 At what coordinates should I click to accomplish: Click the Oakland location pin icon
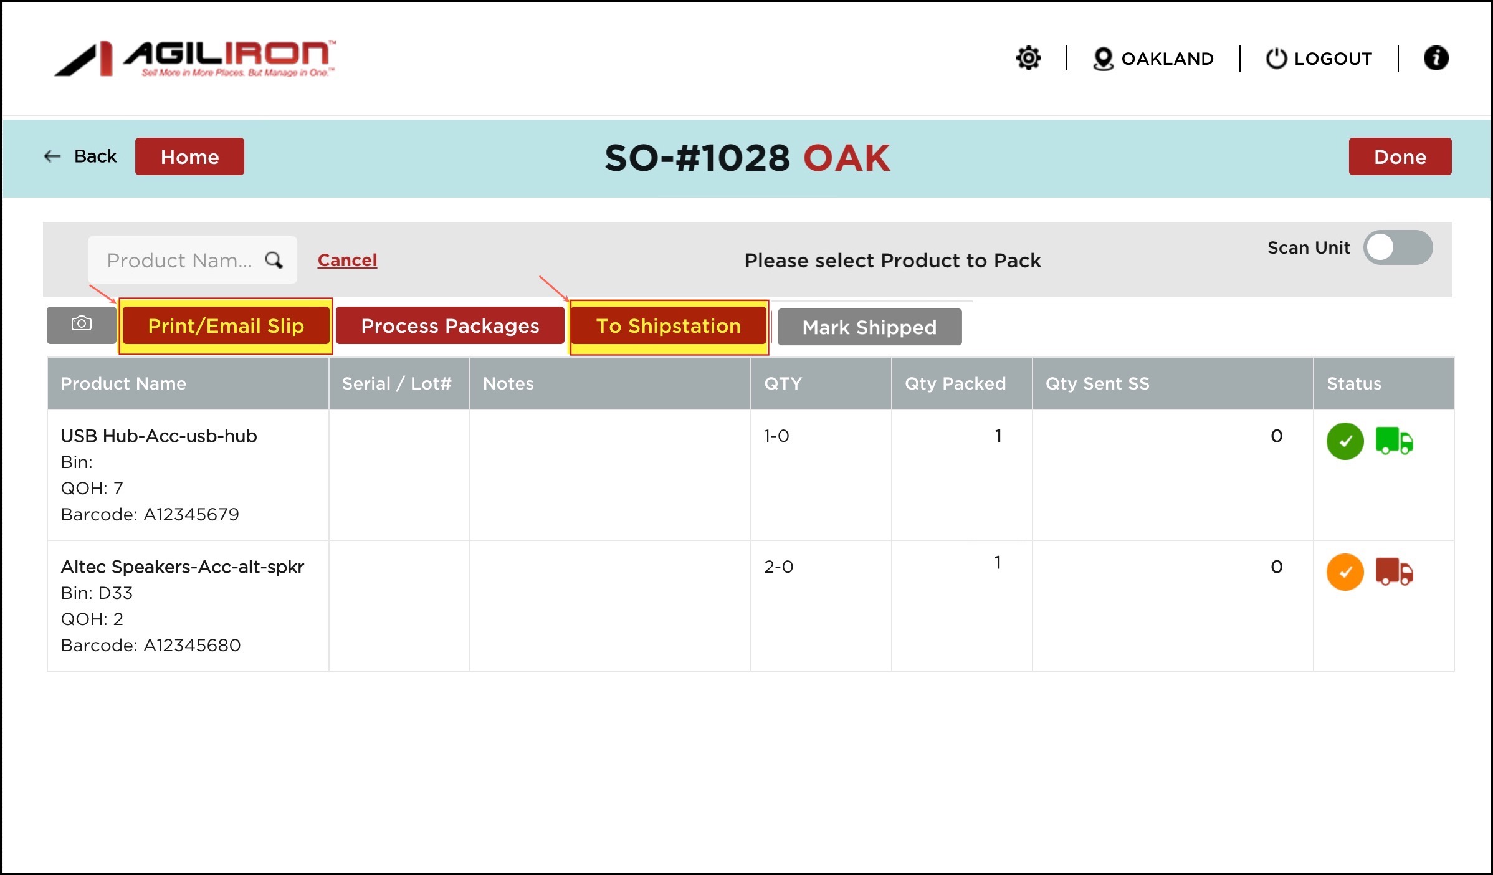click(1102, 59)
